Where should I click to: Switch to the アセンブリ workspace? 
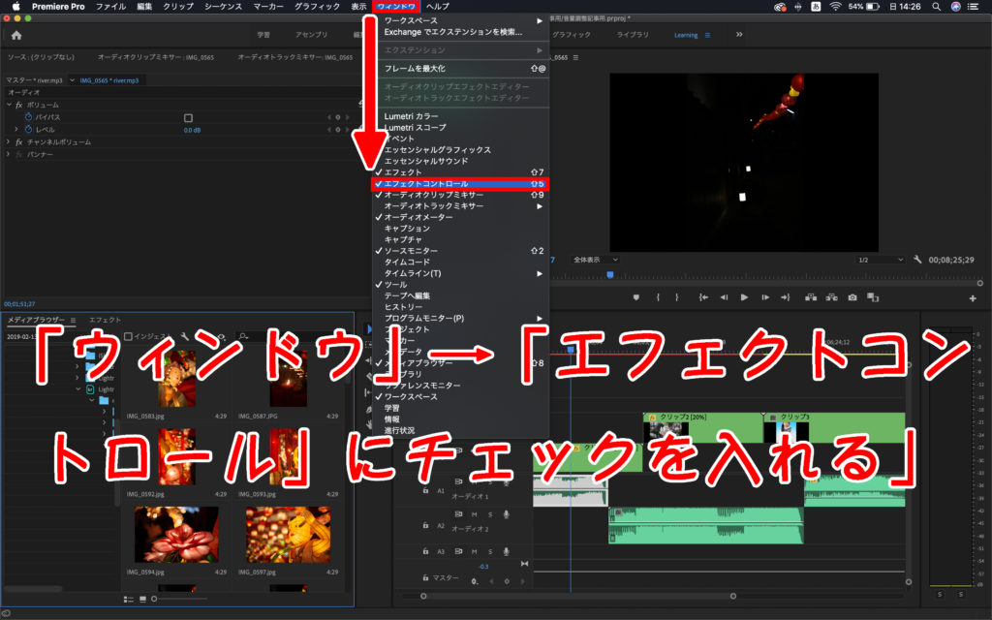[311, 35]
